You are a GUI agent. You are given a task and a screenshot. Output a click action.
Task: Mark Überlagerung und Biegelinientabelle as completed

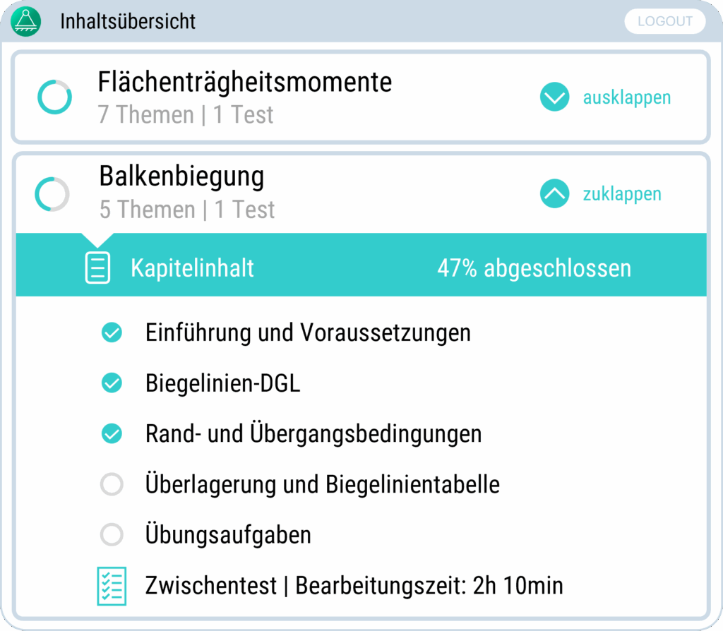pyautogui.click(x=112, y=484)
